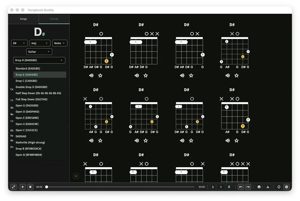The image size is (300, 201).
Task: Choose Full Step Down (DGCFAD) tuning
Action: (40, 99)
